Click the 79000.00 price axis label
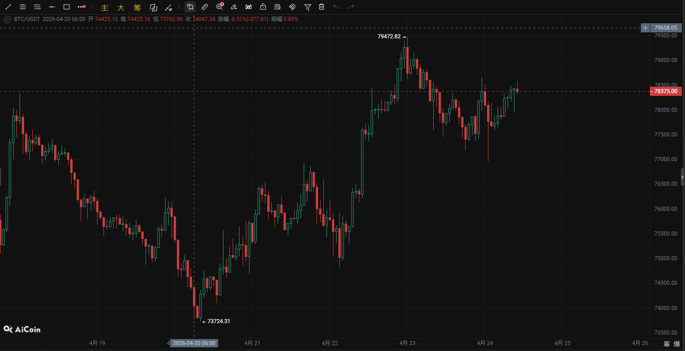 pos(666,60)
